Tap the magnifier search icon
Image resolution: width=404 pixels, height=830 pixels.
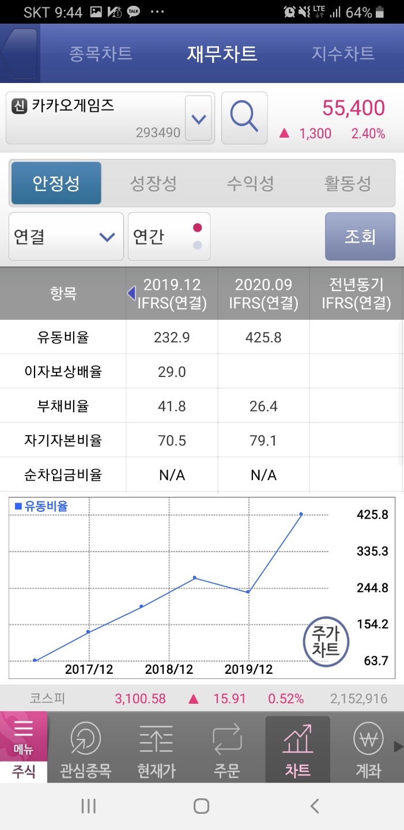(x=244, y=118)
